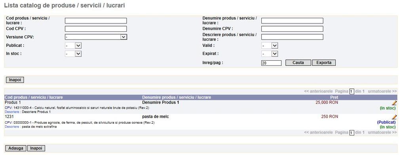This screenshot has height=155, width=405.
Task: Click the 'Descriere Produs 1' text
Action: point(36,112)
